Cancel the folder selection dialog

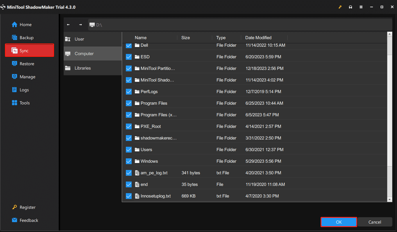coord(375,222)
